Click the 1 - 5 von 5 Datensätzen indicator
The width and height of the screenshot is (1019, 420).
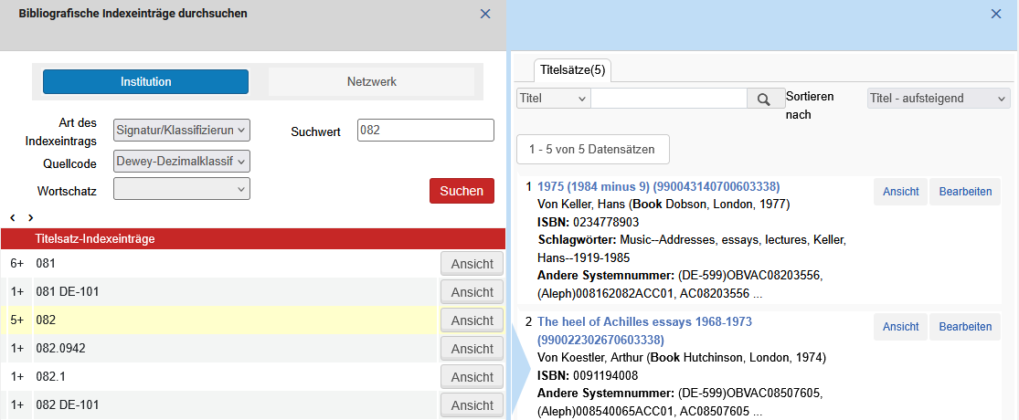592,150
